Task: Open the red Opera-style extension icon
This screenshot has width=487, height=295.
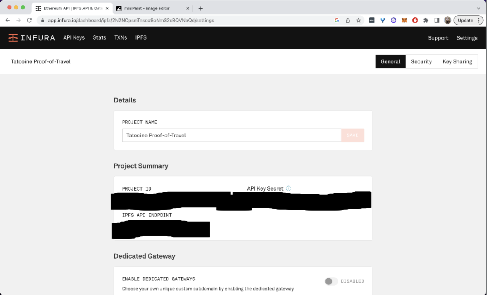Action: (415, 20)
